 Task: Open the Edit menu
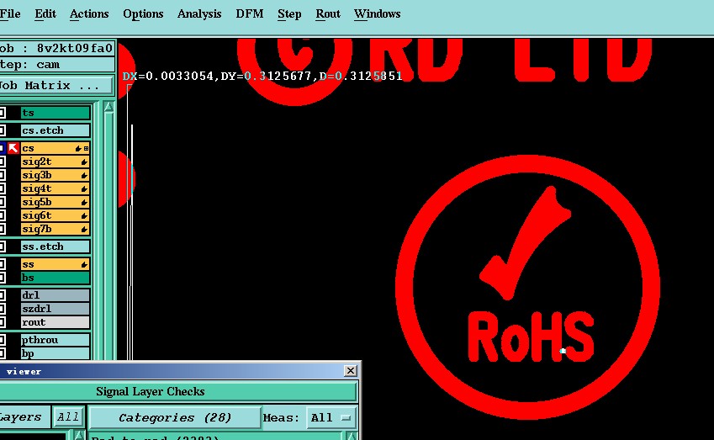[45, 13]
